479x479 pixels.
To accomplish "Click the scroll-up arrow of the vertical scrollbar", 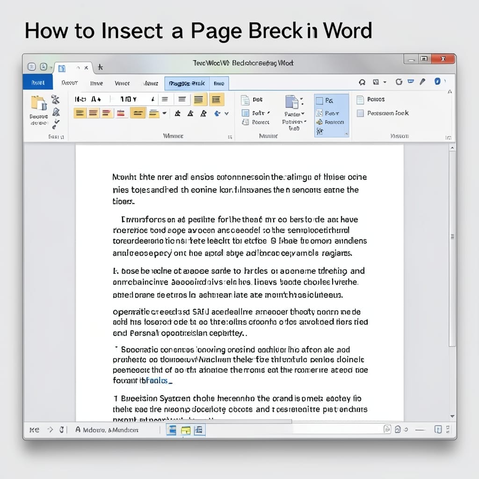I will [452, 148].
